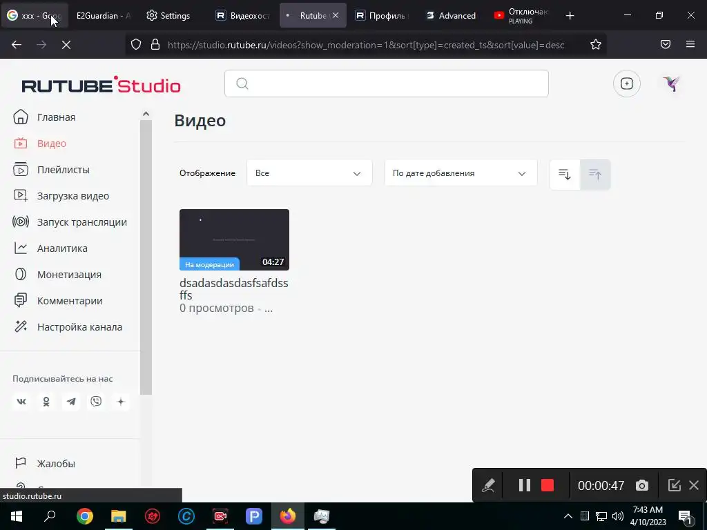The height and width of the screenshot is (530, 707).
Task: Click the recorder annotation pen tool
Action: coord(488,485)
